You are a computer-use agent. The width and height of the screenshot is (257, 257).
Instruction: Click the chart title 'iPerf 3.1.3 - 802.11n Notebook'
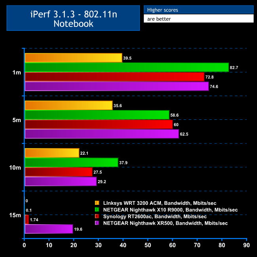point(73,18)
